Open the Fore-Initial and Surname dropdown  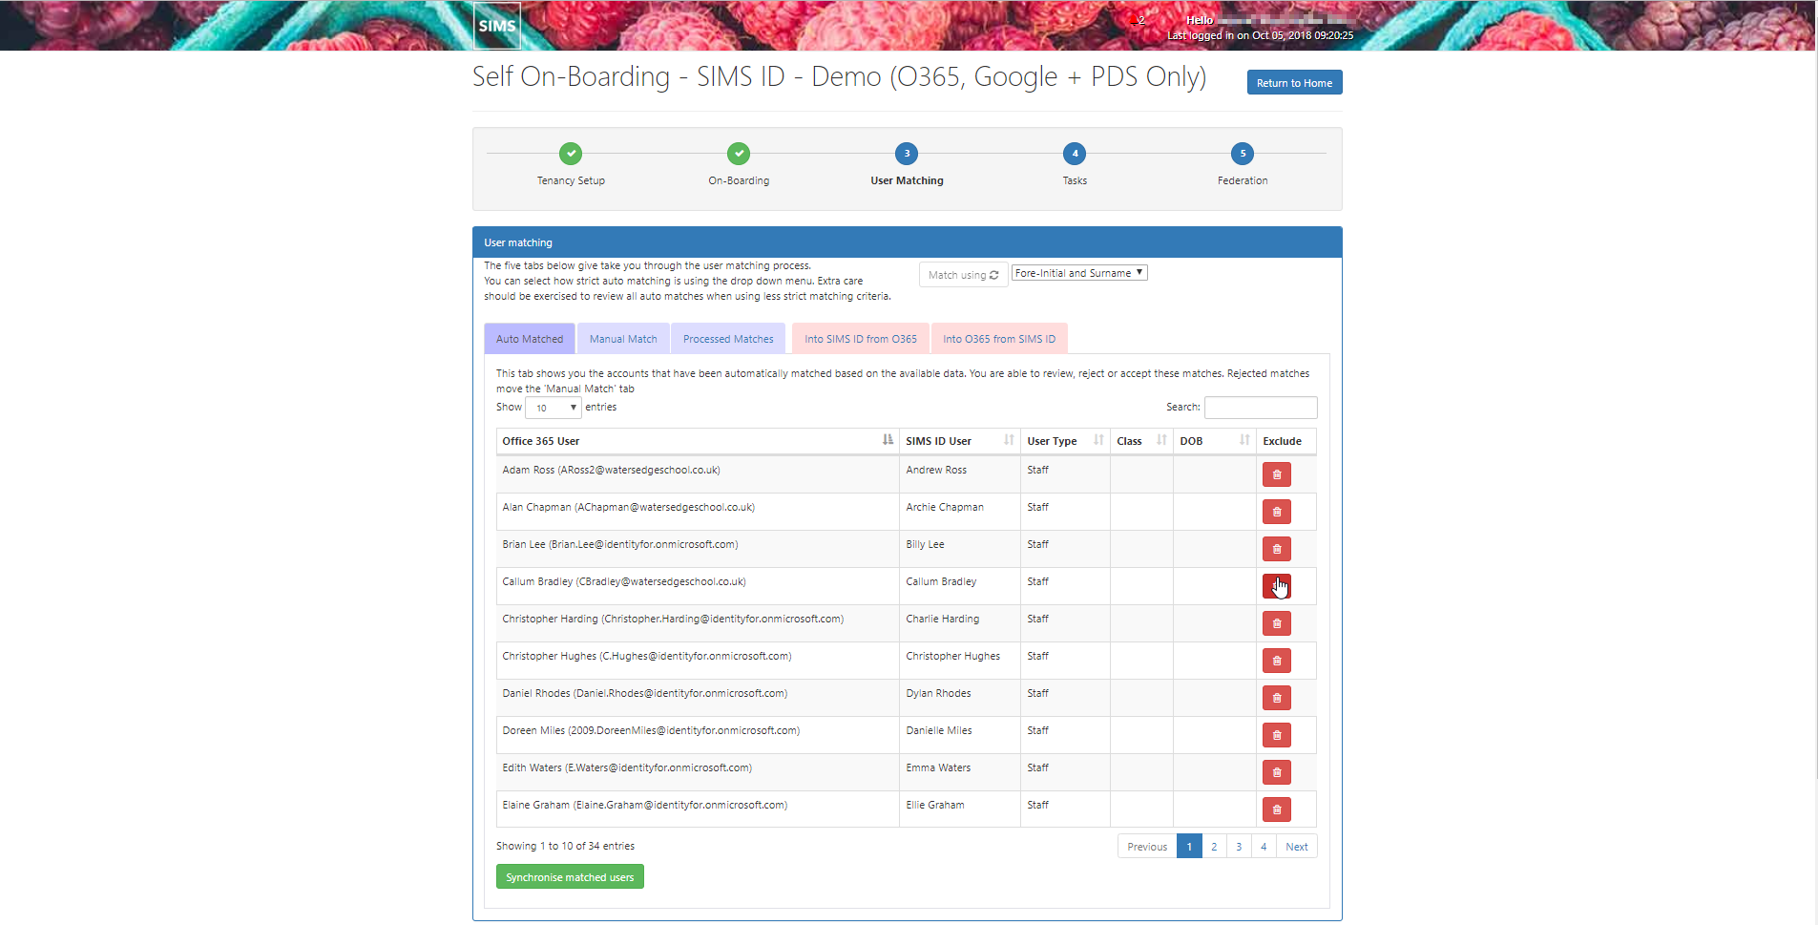[1079, 273]
